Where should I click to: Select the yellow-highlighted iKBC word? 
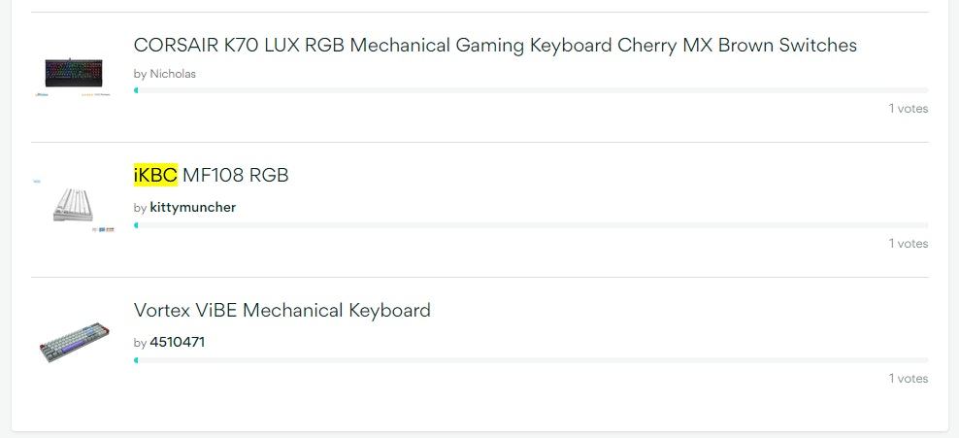[x=155, y=175]
